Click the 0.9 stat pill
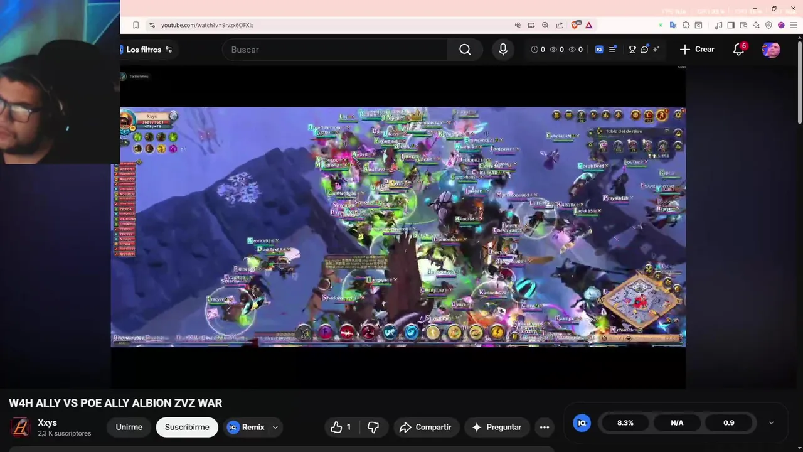The height and width of the screenshot is (452, 803). (x=728, y=422)
